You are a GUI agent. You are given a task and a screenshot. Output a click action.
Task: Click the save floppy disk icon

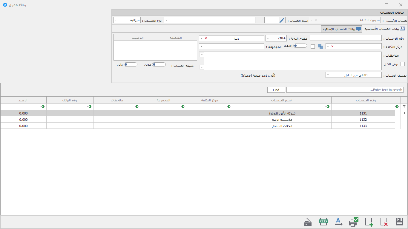(399, 222)
